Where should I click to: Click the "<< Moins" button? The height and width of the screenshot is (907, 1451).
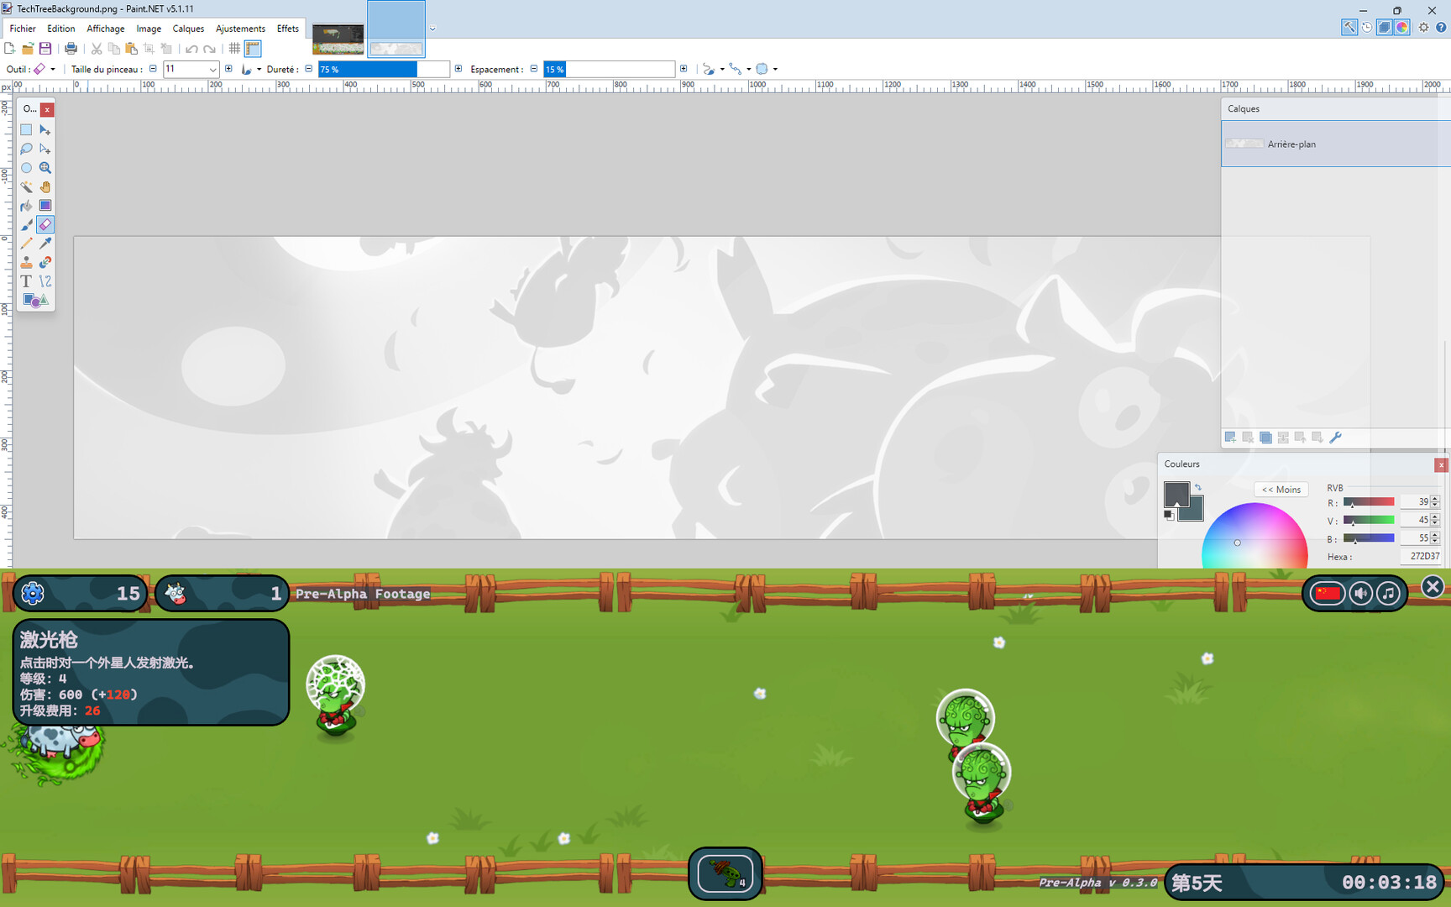[1281, 490]
